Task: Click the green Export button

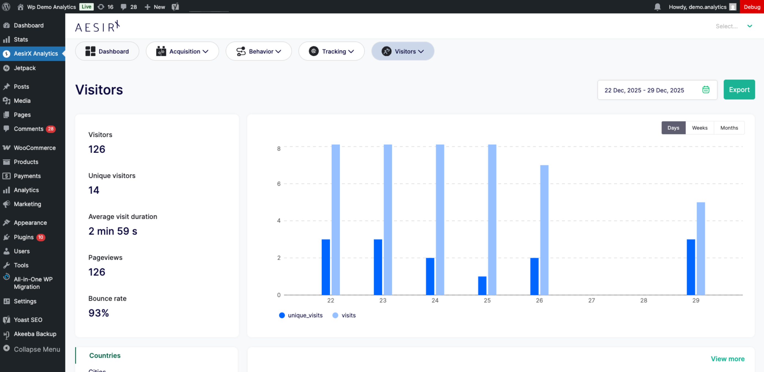Action: 739,90
